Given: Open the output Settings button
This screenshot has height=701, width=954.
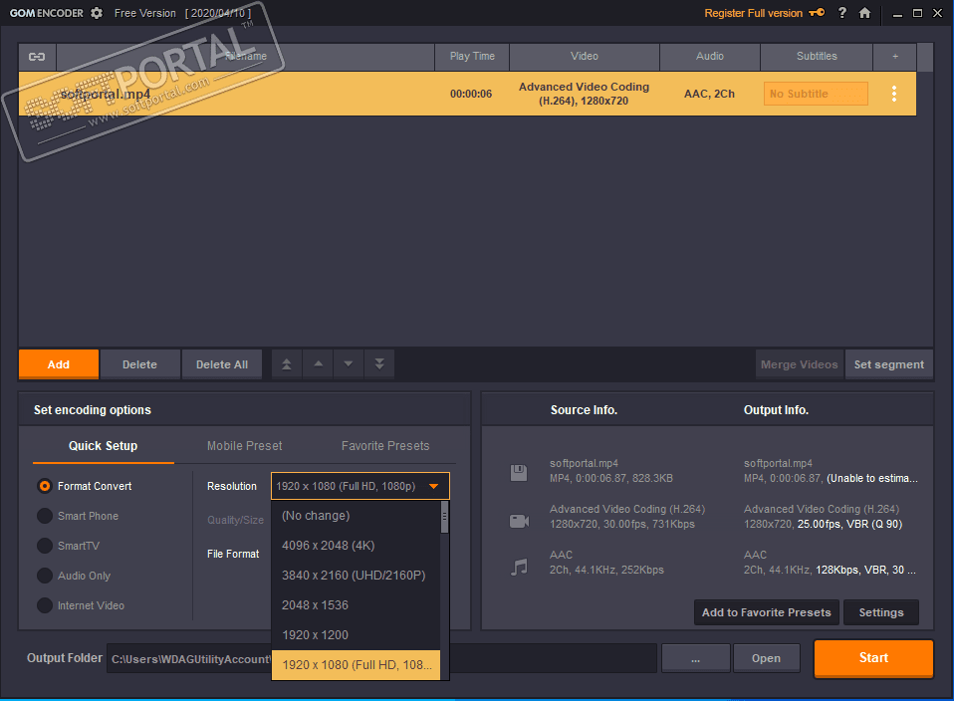Looking at the screenshot, I should pyautogui.click(x=881, y=612).
